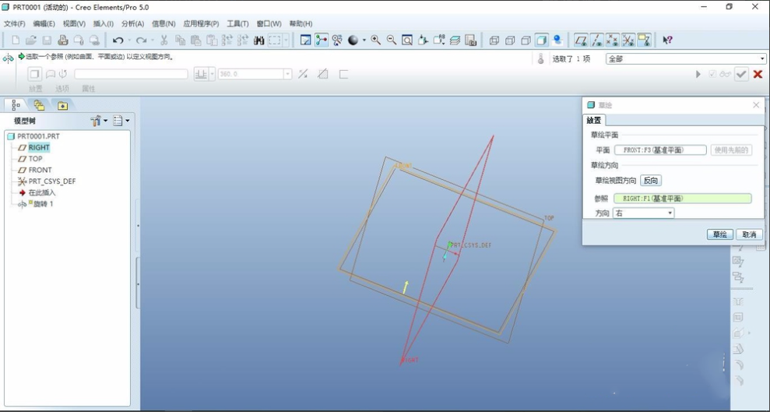Click the Zoom In magnifier icon
This screenshot has height=412, width=770.
pos(375,40)
